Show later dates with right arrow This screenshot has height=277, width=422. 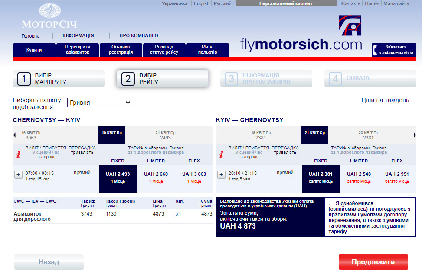click(415, 135)
